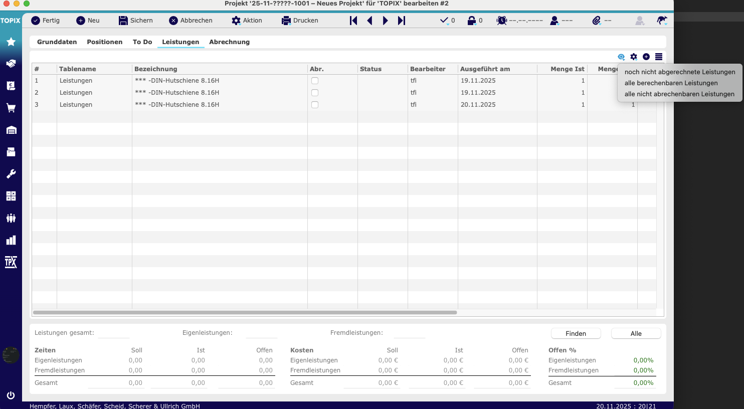Open the calculator module in the sidebar
The width and height of the screenshot is (744, 409).
point(11,196)
